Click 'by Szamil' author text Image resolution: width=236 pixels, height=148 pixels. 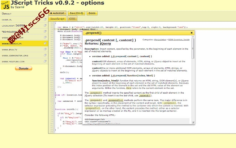[x=17, y=7]
